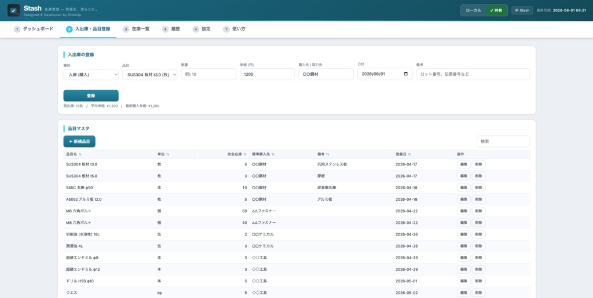Screen dimensions: 593x298
Task: Open the 種別 dropdown showing 入庫 (購入)
Action: pyautogui.click(x=91, y=75)
